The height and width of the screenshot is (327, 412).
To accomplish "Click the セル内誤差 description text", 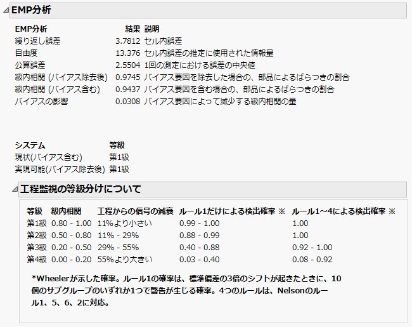I will coord(163,41).
